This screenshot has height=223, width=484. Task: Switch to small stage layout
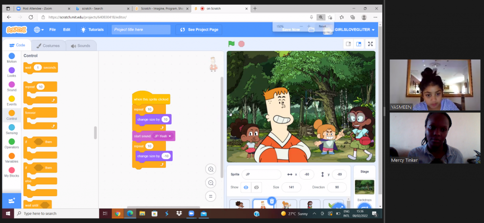point(348,44)
